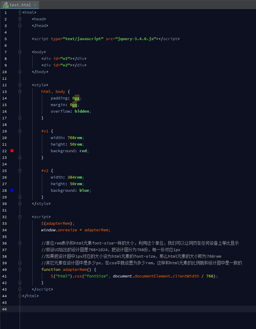Click the comment on line 36 about rem

tap(140, 243)
